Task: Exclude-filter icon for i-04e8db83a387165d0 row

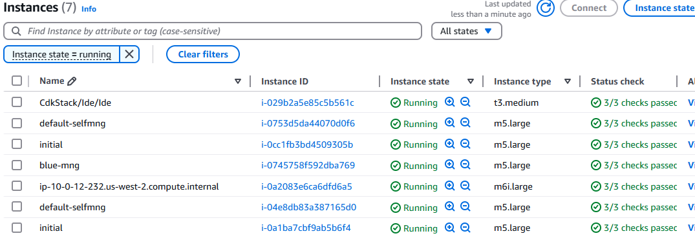Action: (x=465, y=207)
